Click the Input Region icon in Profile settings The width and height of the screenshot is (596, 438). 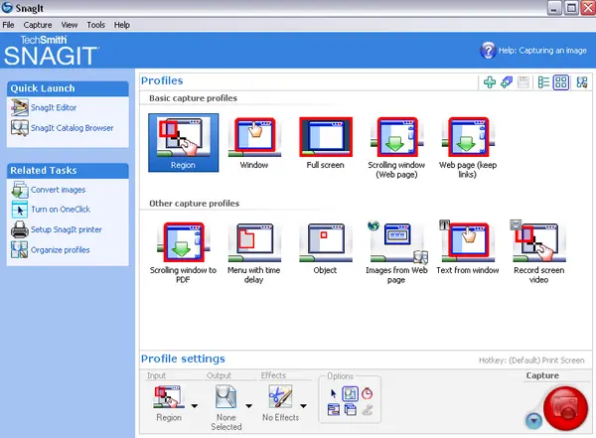[169, 396]
